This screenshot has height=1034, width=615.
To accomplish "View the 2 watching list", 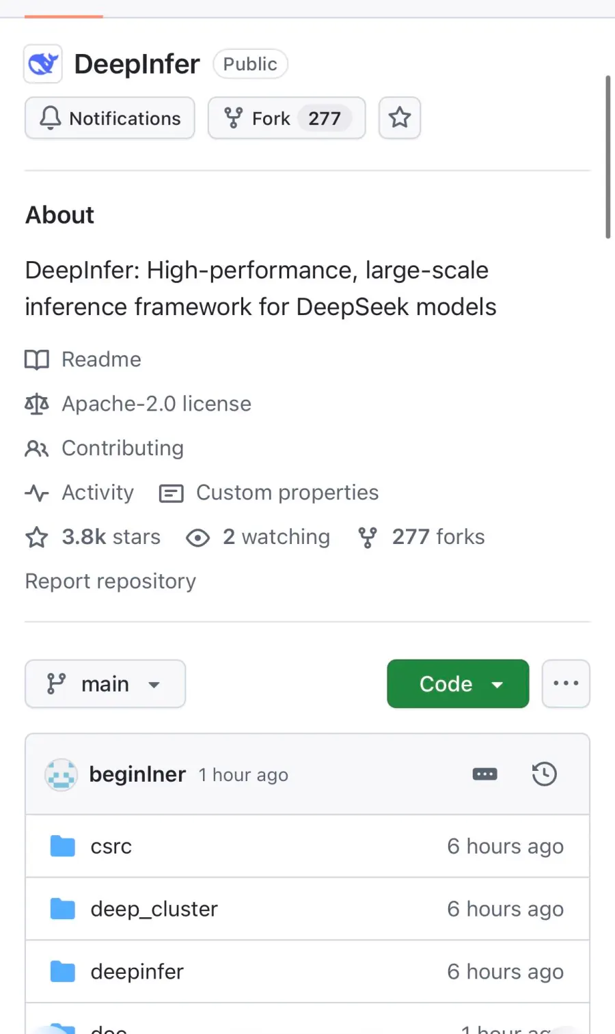I will coord(276,537).
